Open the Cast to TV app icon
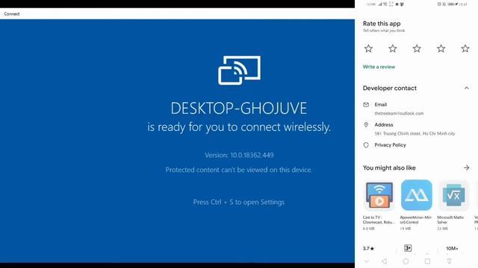Viewport: 478px width, 268px height. (379, 195)
